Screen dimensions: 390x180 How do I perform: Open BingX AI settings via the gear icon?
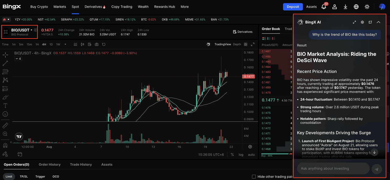tap(362, 22)
